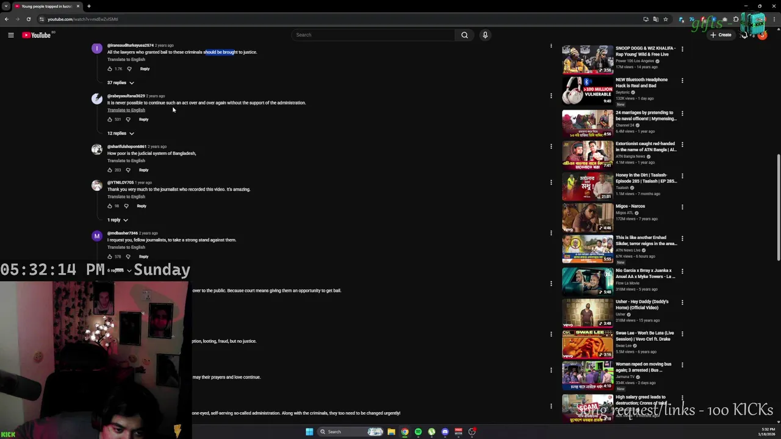Reply to the 'brought to justice' comment

tap(145, 69)
